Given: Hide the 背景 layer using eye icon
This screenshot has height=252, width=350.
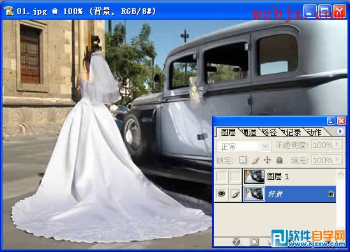Looking at the screenshot, I should click(x=221, y=193).
